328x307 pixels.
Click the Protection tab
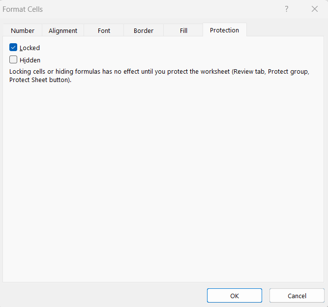[x=225, y=30]
